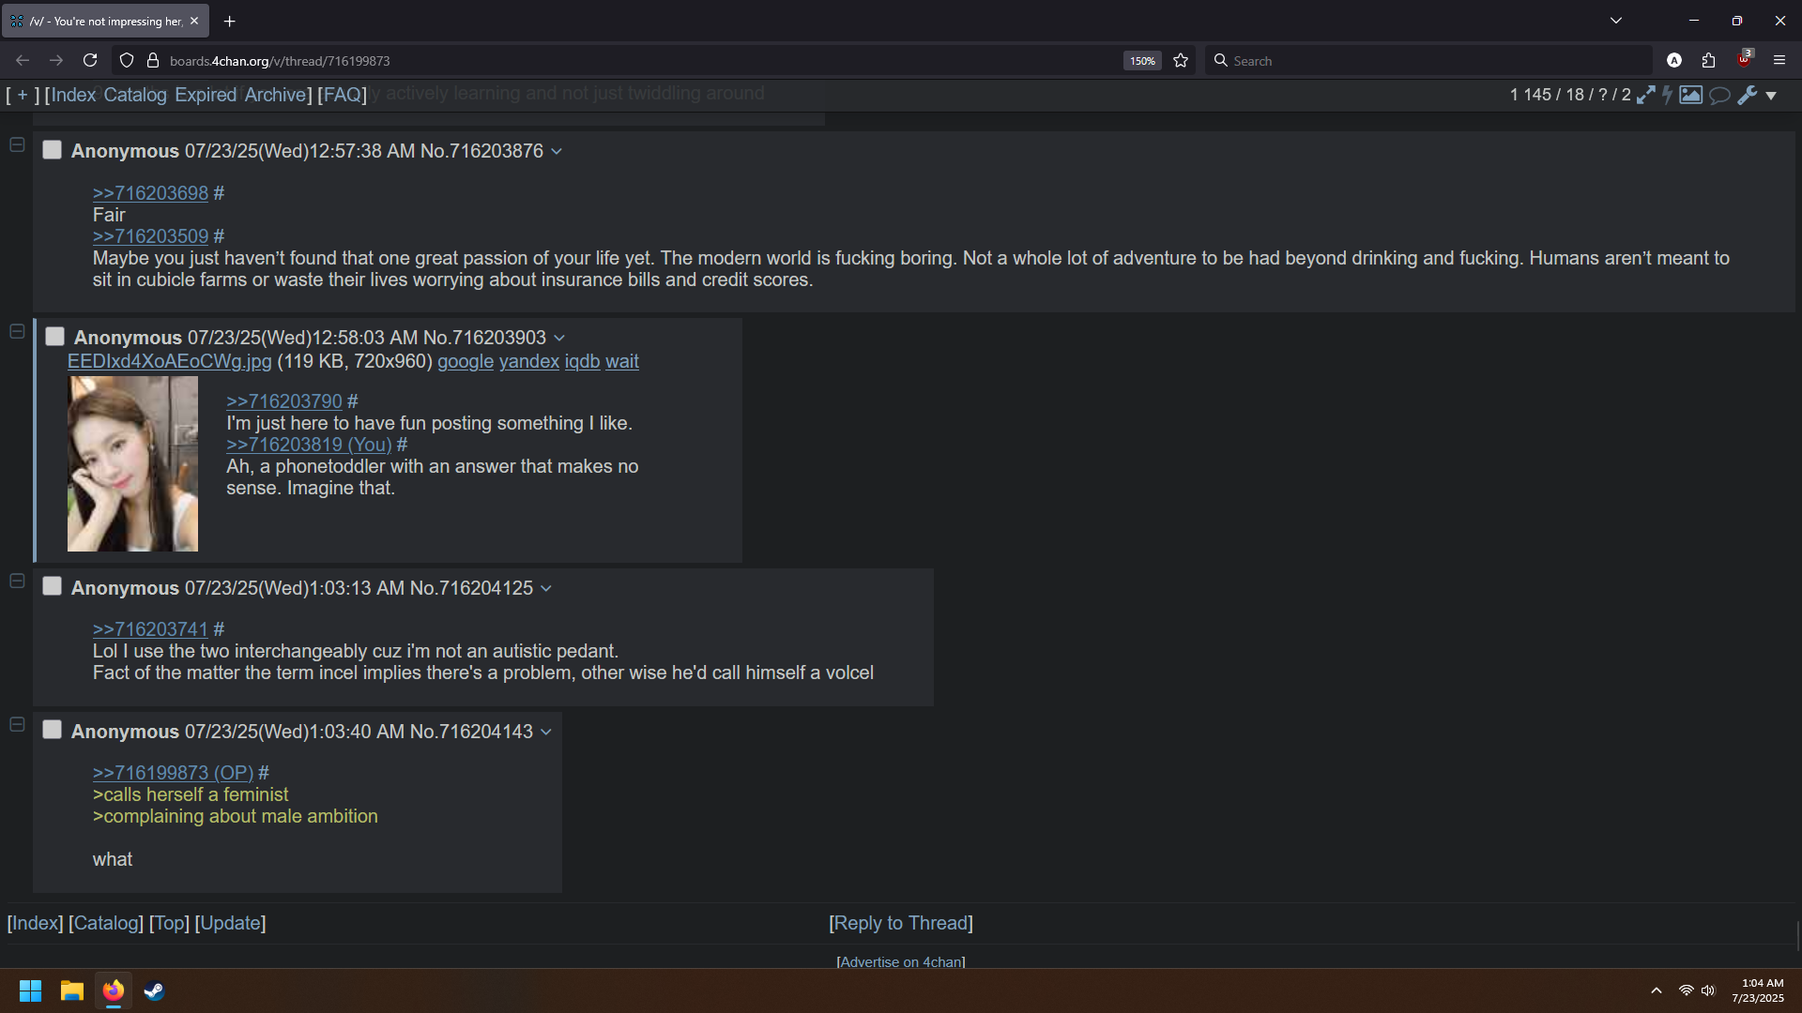The image size is (1802, 1013).
Task: Open post menu arrow for No.716203903
Action: coord(559,339)
